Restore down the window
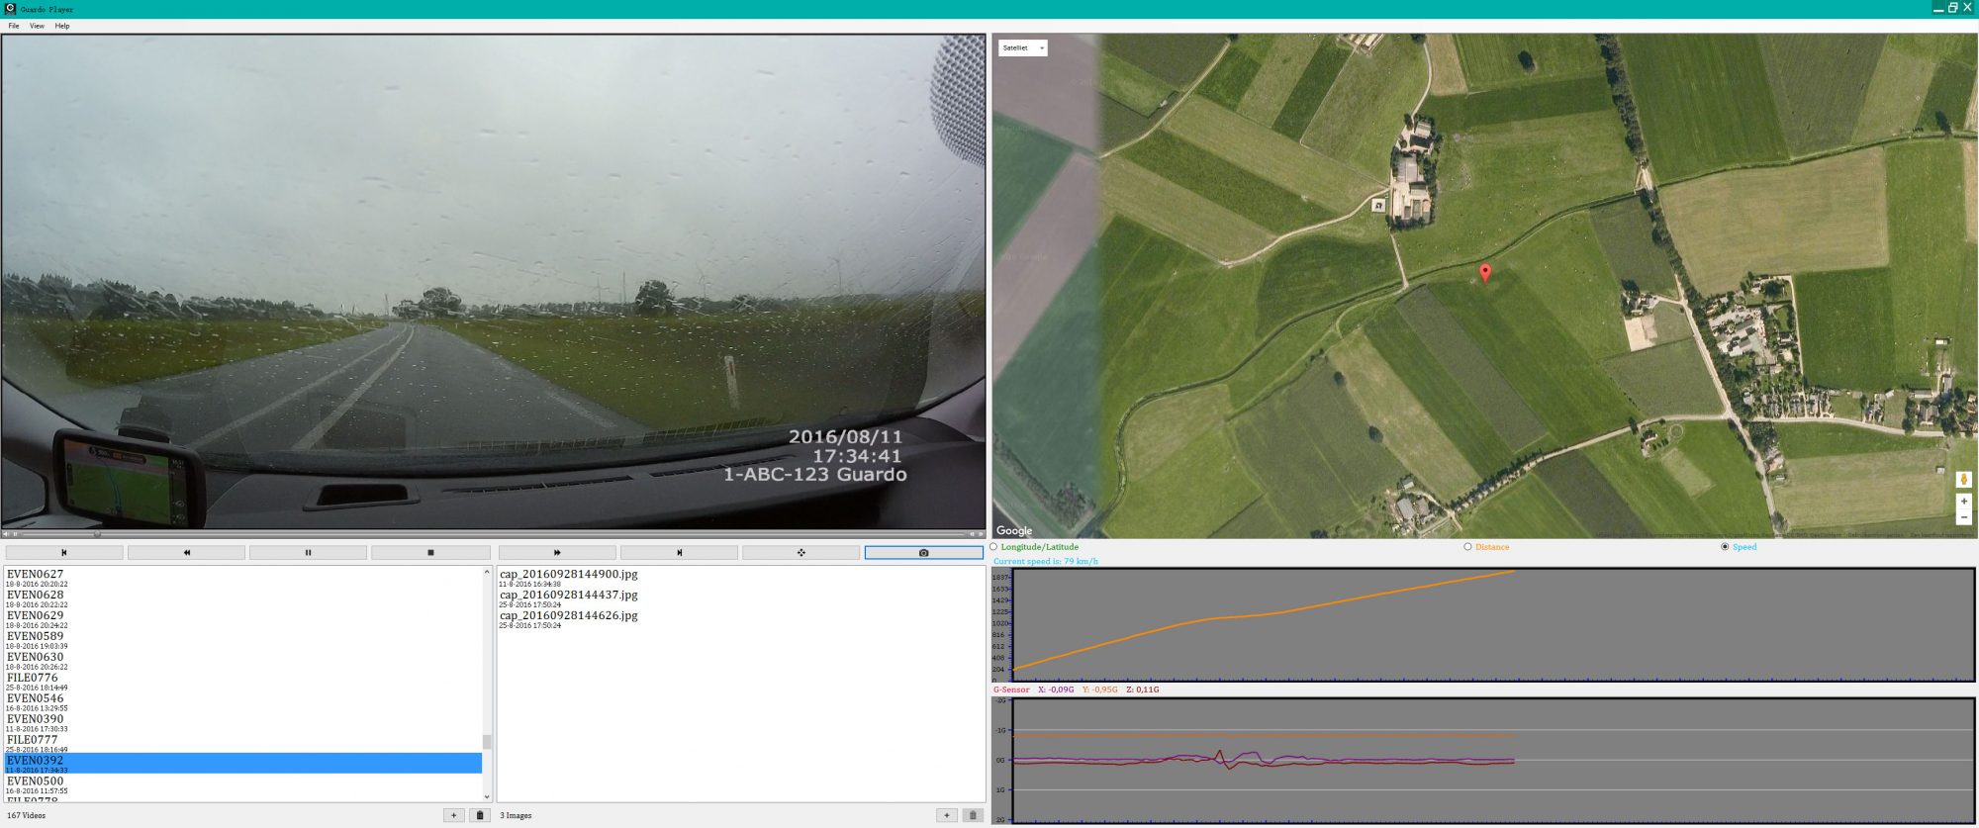Screen dimensions: 1979x828 pos(1953,8)
